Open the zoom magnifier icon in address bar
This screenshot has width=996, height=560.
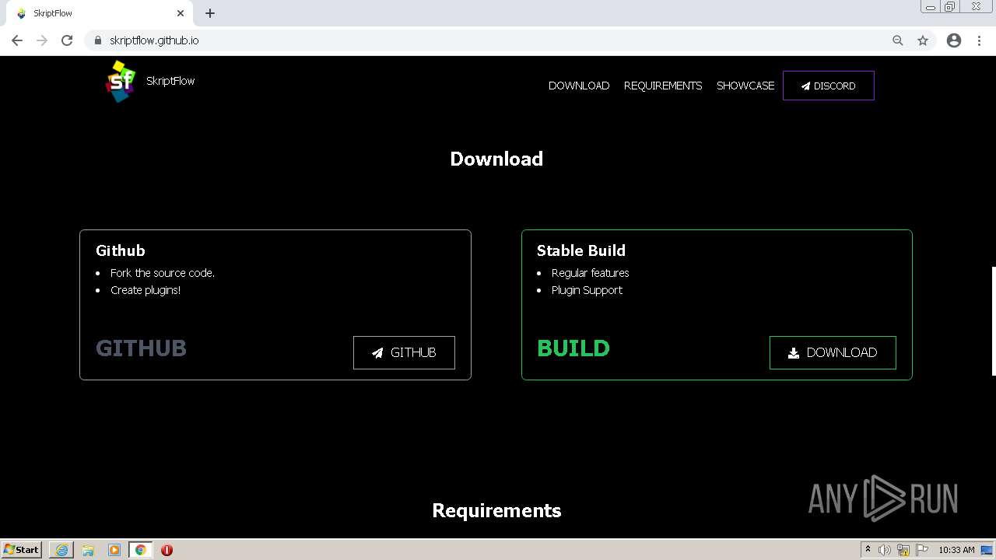coord(898,40)
